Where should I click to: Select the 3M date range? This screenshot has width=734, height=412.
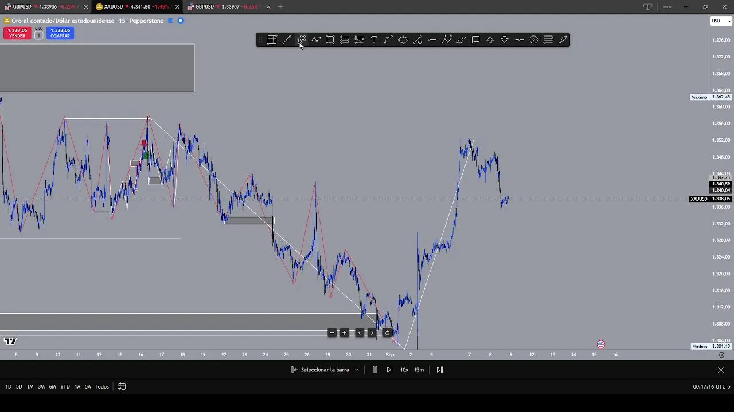41,387
